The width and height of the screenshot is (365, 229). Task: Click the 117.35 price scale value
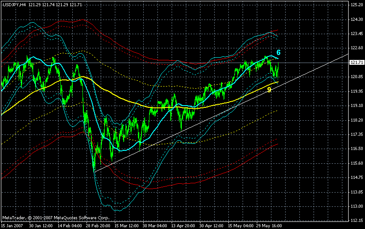click(x=357, y=134)
